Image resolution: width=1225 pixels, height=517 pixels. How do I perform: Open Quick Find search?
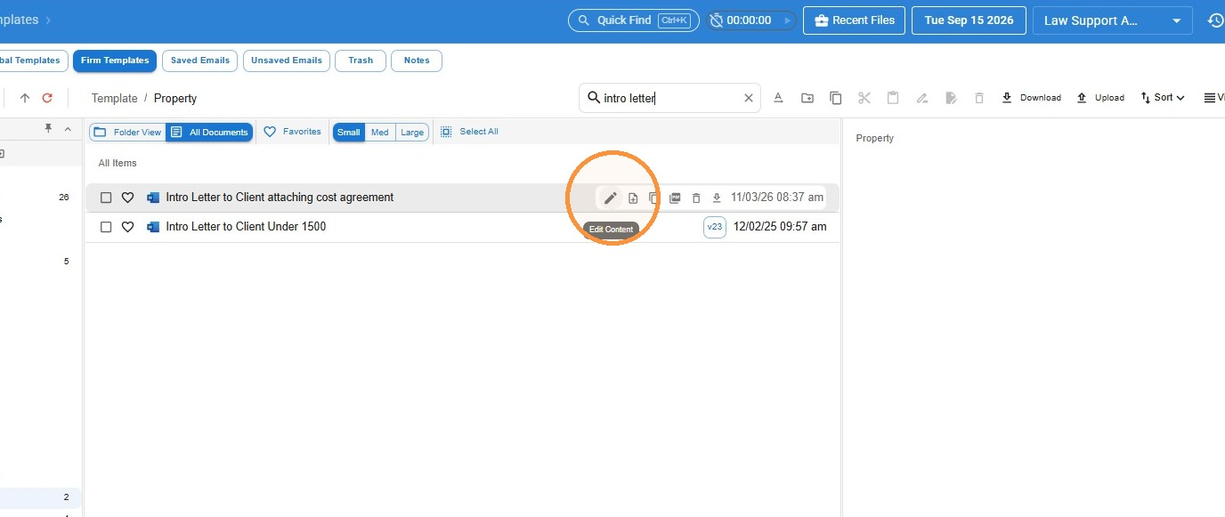click(633, 20)
